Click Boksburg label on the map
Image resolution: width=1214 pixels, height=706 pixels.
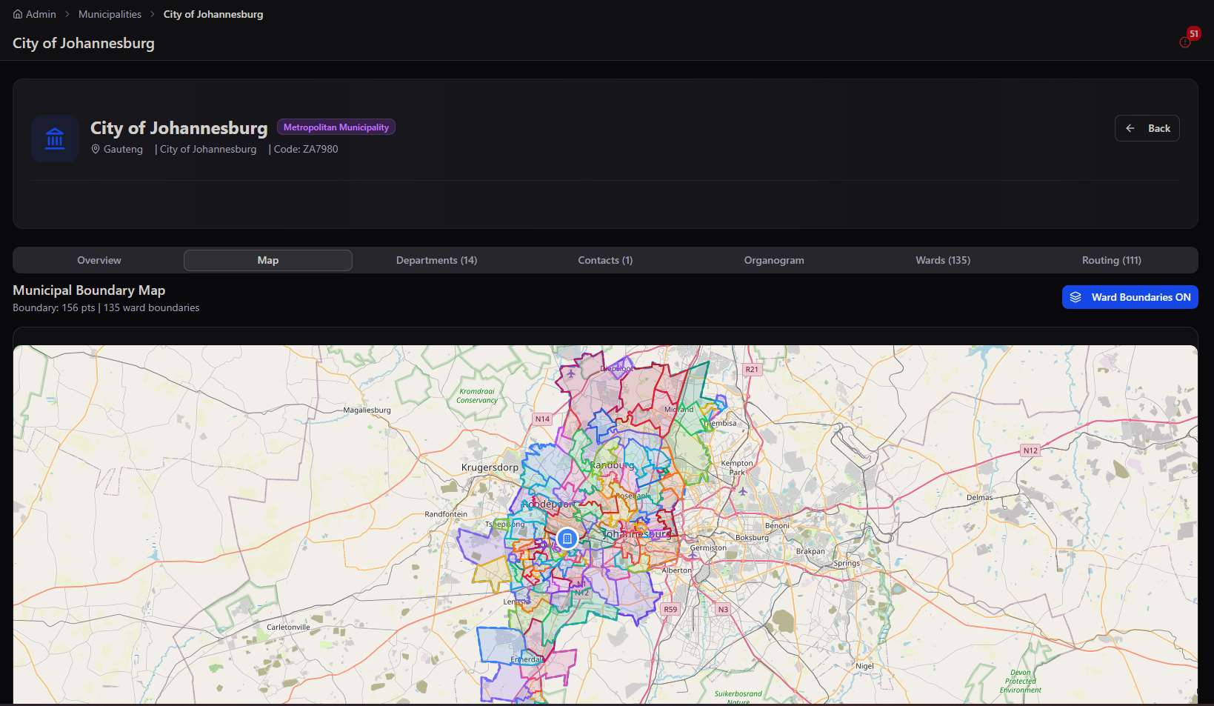tap(752, 538)
